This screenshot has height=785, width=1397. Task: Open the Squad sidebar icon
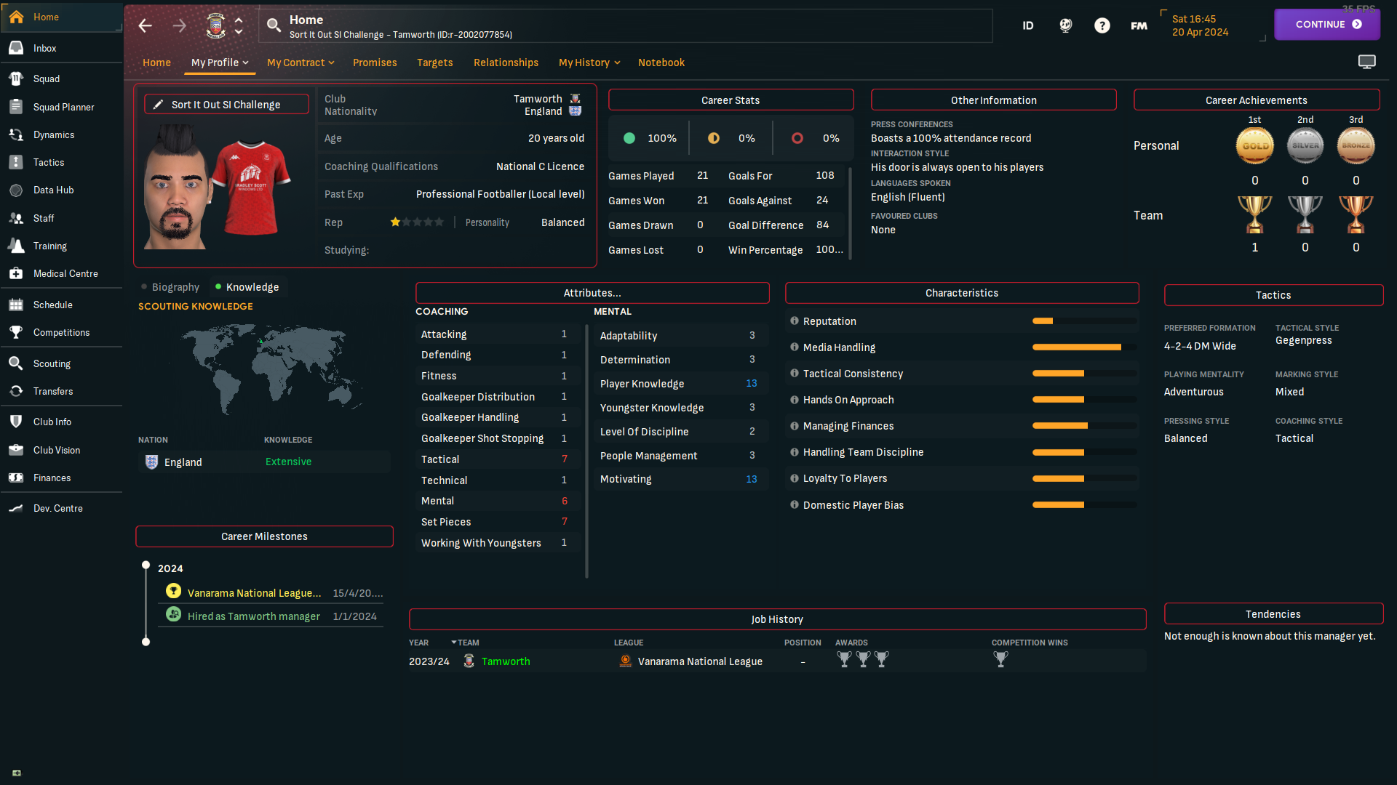(x=16, y=78)
